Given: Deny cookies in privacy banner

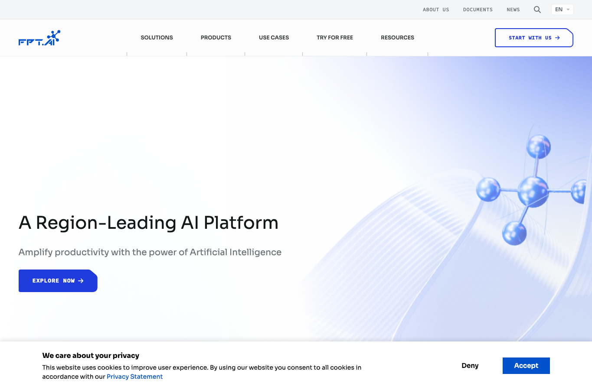Looking at the screenshot, I should click(470, 366).
